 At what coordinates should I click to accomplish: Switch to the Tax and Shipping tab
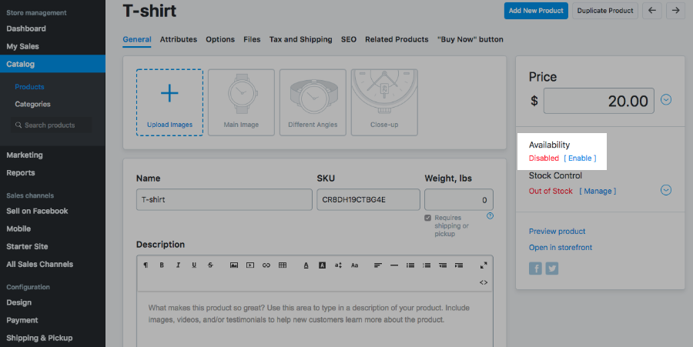300,39
